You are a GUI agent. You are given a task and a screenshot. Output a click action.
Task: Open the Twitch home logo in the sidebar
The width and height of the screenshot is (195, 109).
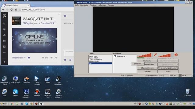point(4,16)
